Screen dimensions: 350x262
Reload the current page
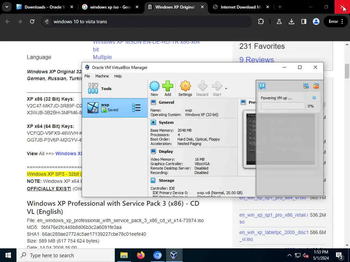coord(32,21)
